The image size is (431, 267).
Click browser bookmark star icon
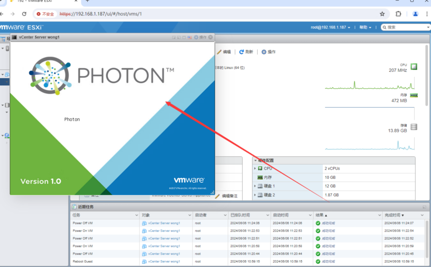382,14
